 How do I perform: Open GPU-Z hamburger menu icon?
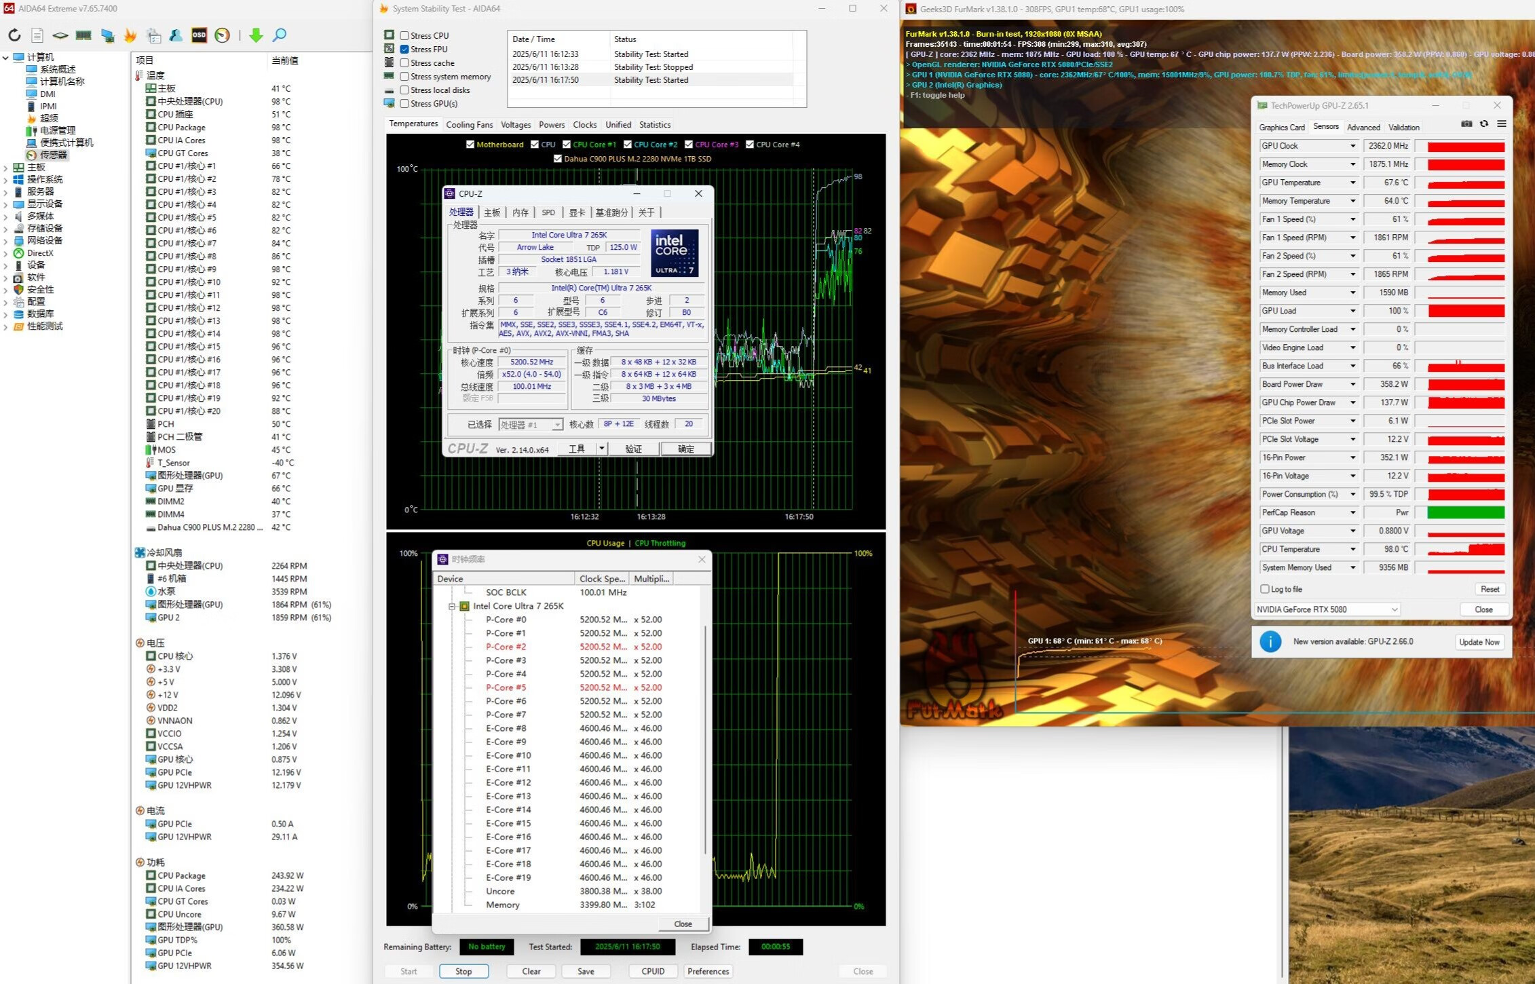point(1502,124)
